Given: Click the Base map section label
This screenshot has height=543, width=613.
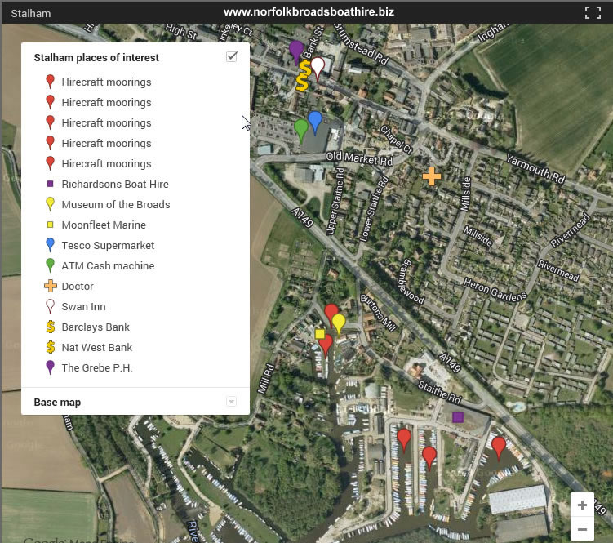Looking at the screenshot, I should [57, 403].
